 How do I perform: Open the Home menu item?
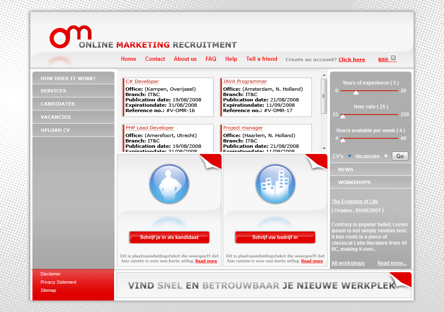(x=128, y=59)
